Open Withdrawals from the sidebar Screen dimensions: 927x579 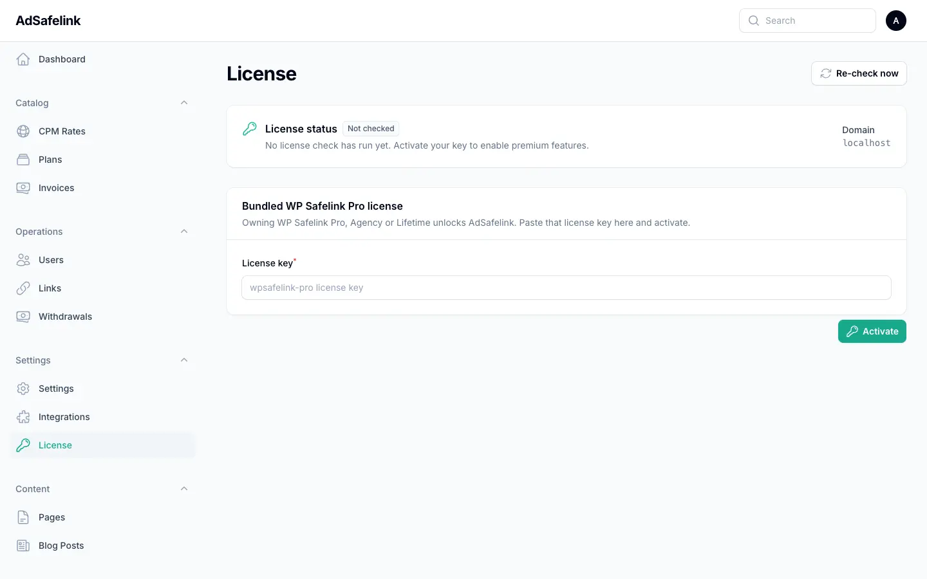103,317
